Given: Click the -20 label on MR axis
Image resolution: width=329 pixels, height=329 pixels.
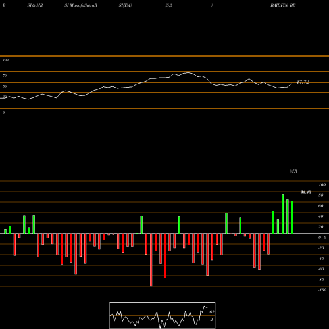Looking at the screenshot, I should pyautogui.click(x=321, y=248).
